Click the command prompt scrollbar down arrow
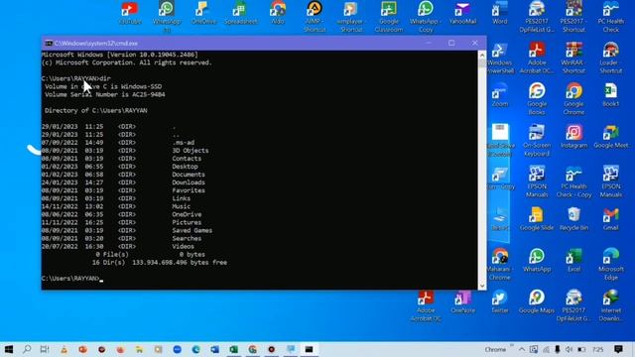 coord(482,286)
